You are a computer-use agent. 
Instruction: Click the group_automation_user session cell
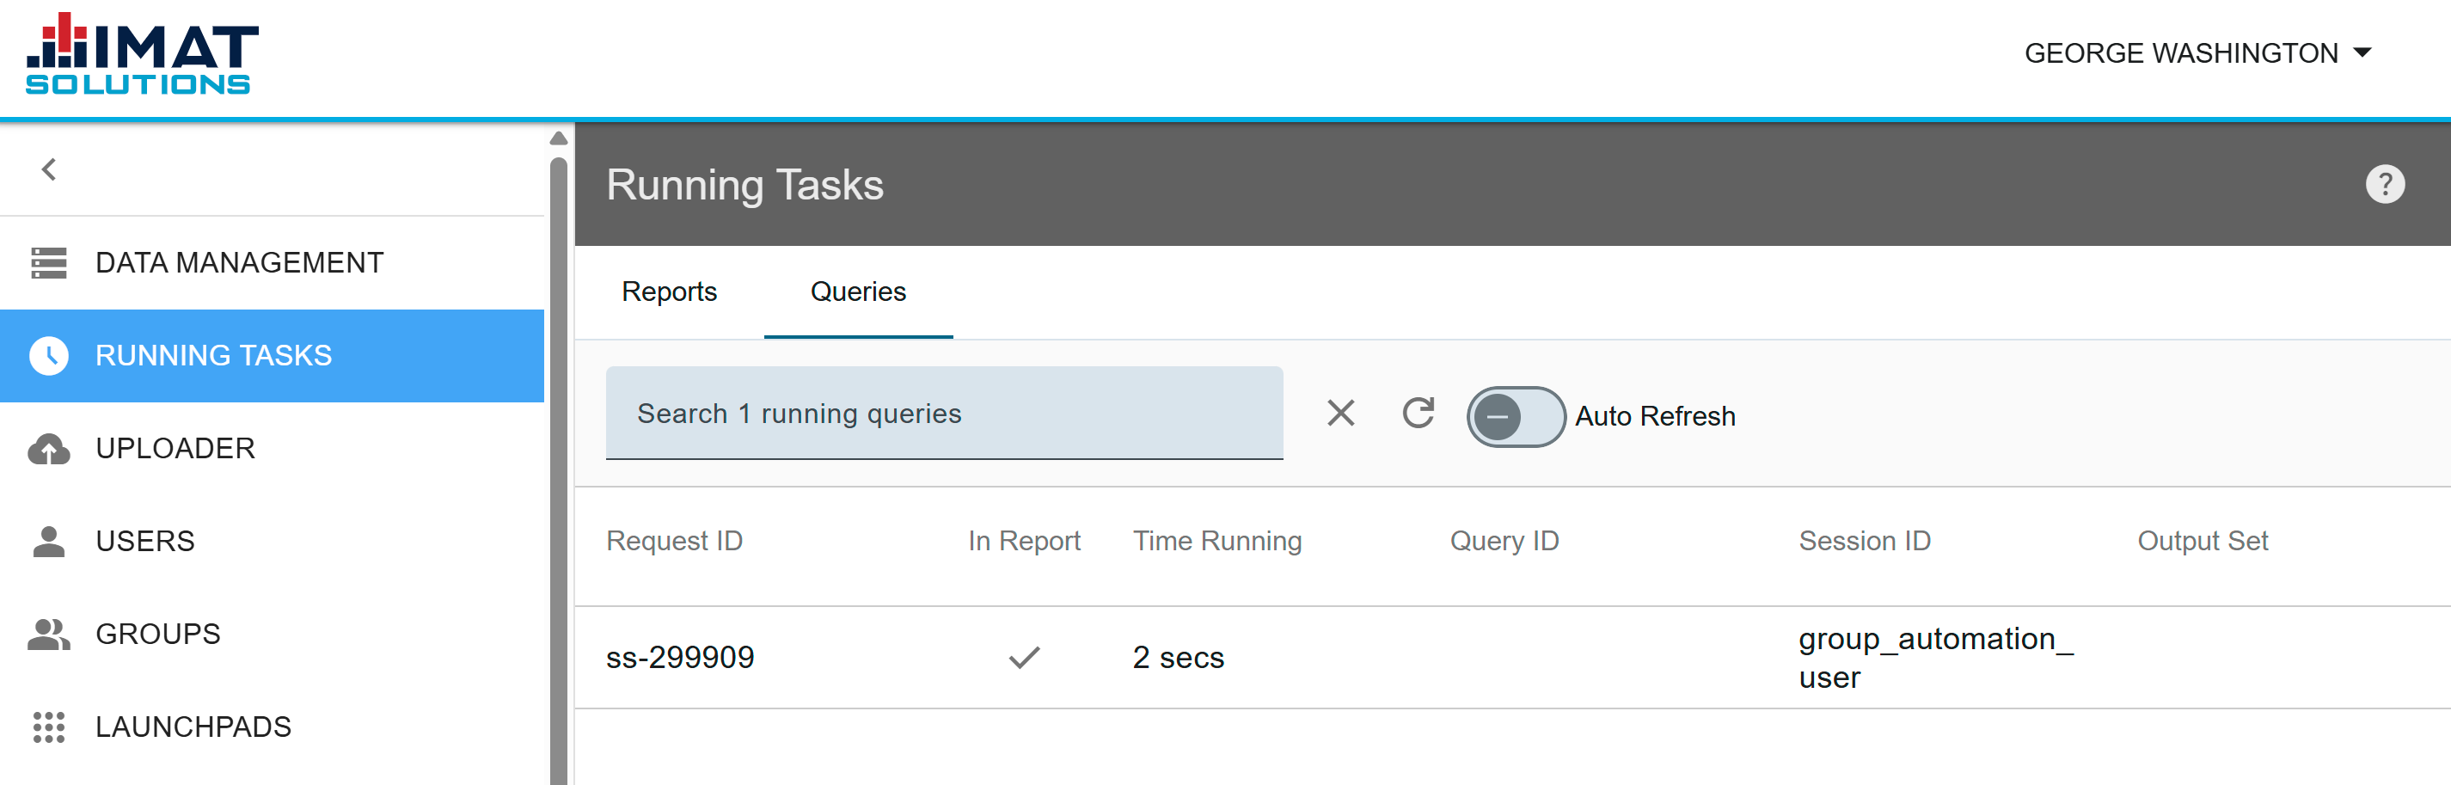[x=1935, y=658]
